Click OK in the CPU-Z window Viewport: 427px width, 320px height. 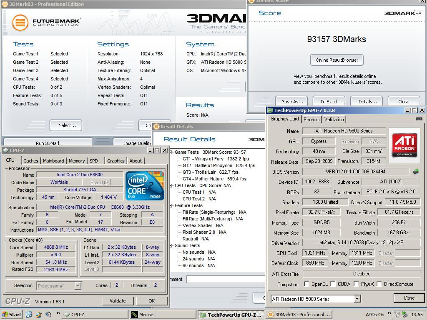point(152,301)
